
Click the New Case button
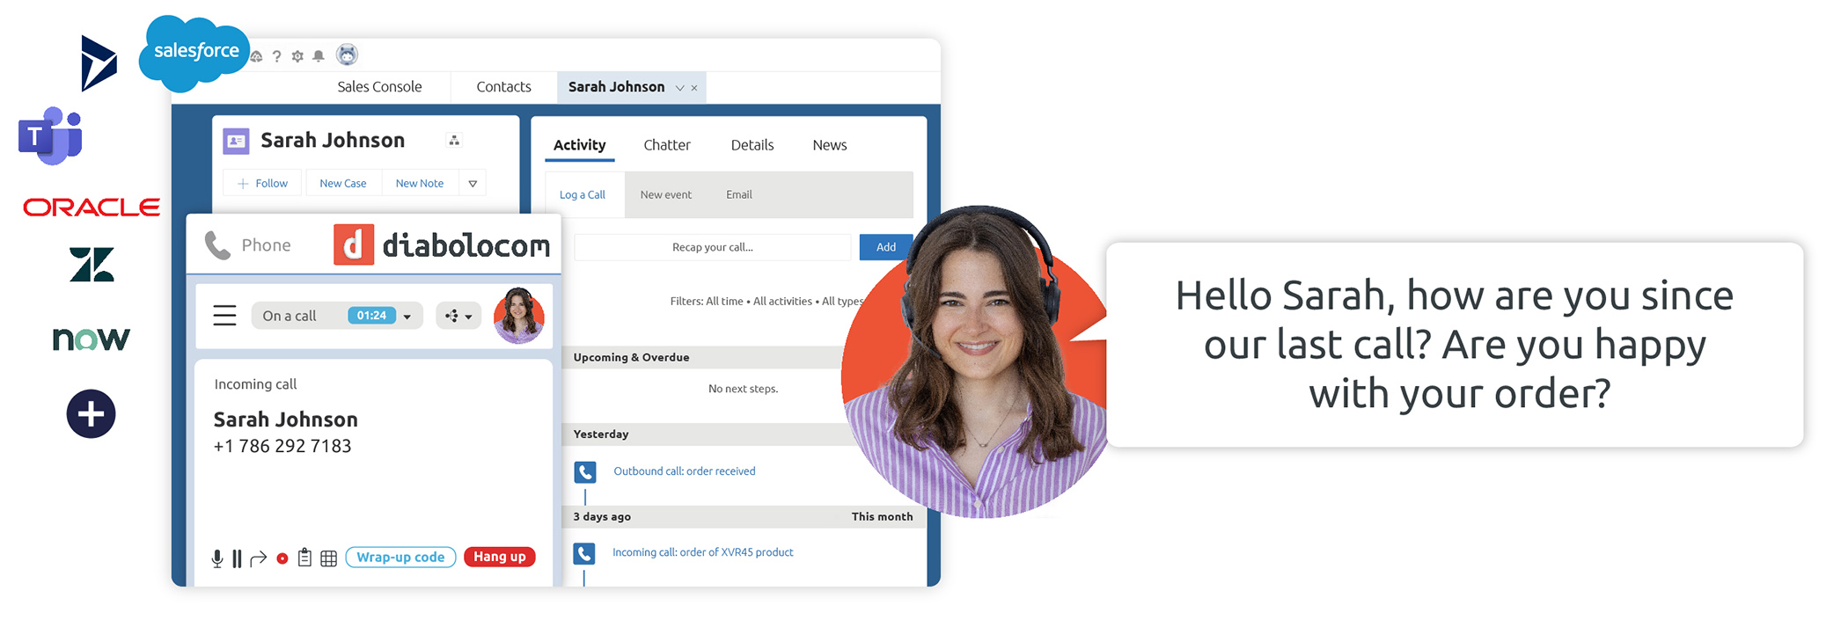(x=343, y=183)
